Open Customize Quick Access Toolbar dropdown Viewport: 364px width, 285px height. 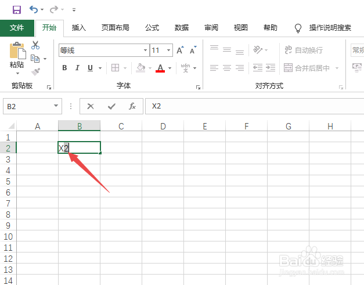click(74, 10)
